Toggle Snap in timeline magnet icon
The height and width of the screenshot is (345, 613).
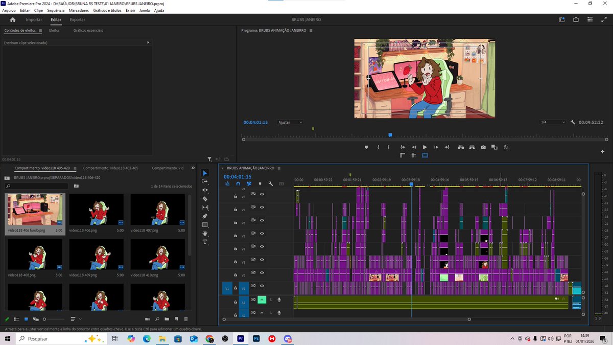[x=238, y=183]
